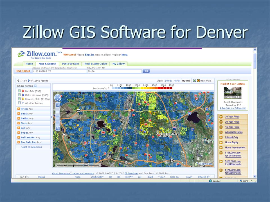The height and width of the screenshot is (202, 270).
Task: Click arrow icon beside Home Improvement
Action: [221, 148]
